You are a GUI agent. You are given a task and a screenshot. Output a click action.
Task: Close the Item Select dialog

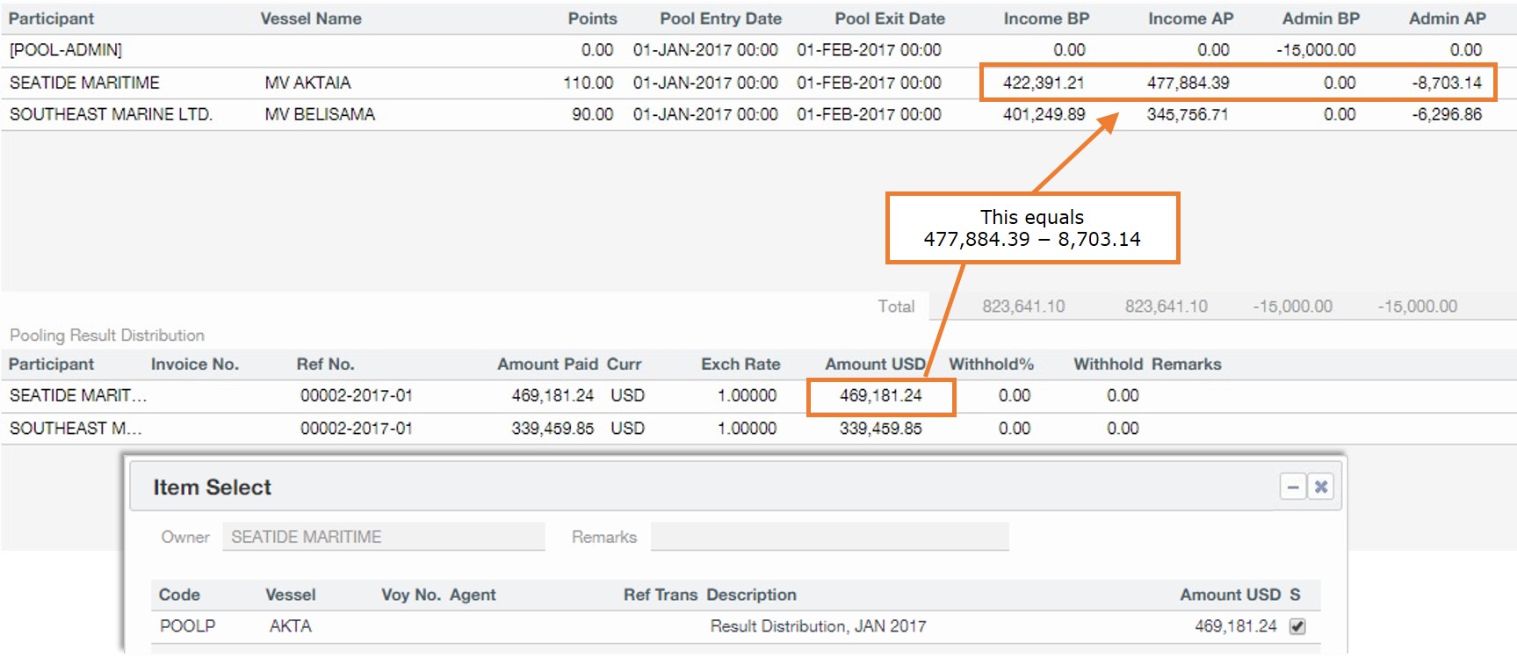(1320, 487)
